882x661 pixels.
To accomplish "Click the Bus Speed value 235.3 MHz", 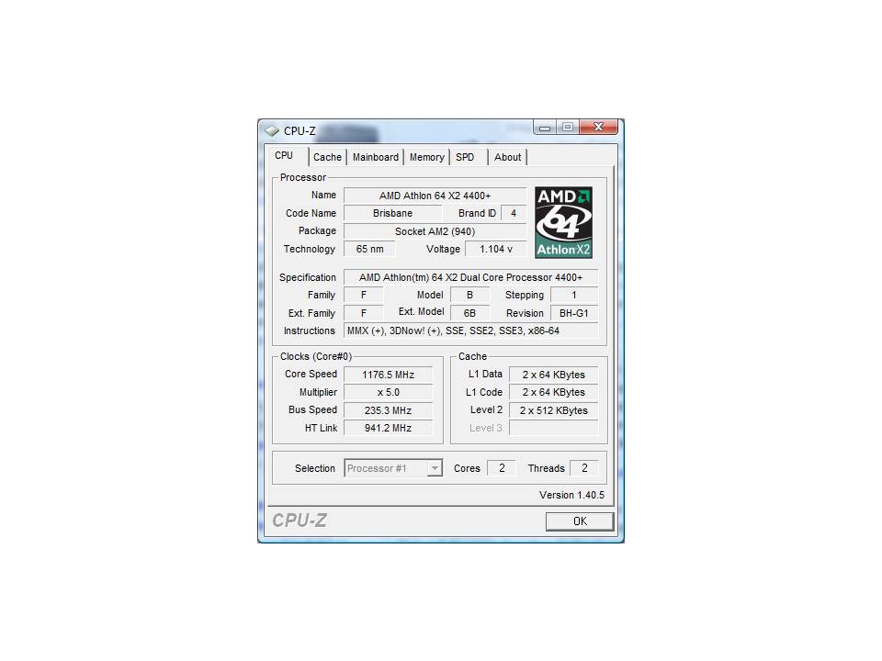I will pyautogui.click(x=388, y=410).
